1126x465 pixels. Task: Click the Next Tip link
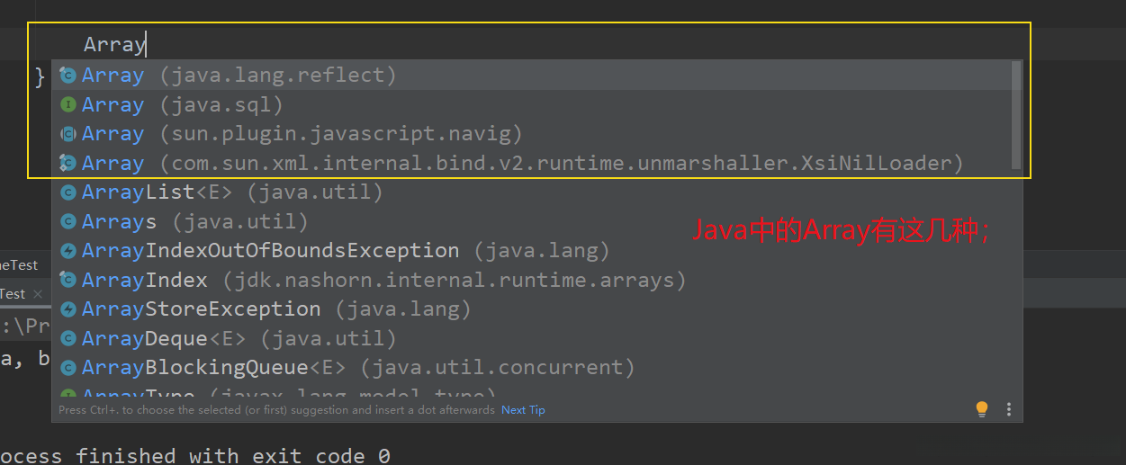(x=523, y=410)
